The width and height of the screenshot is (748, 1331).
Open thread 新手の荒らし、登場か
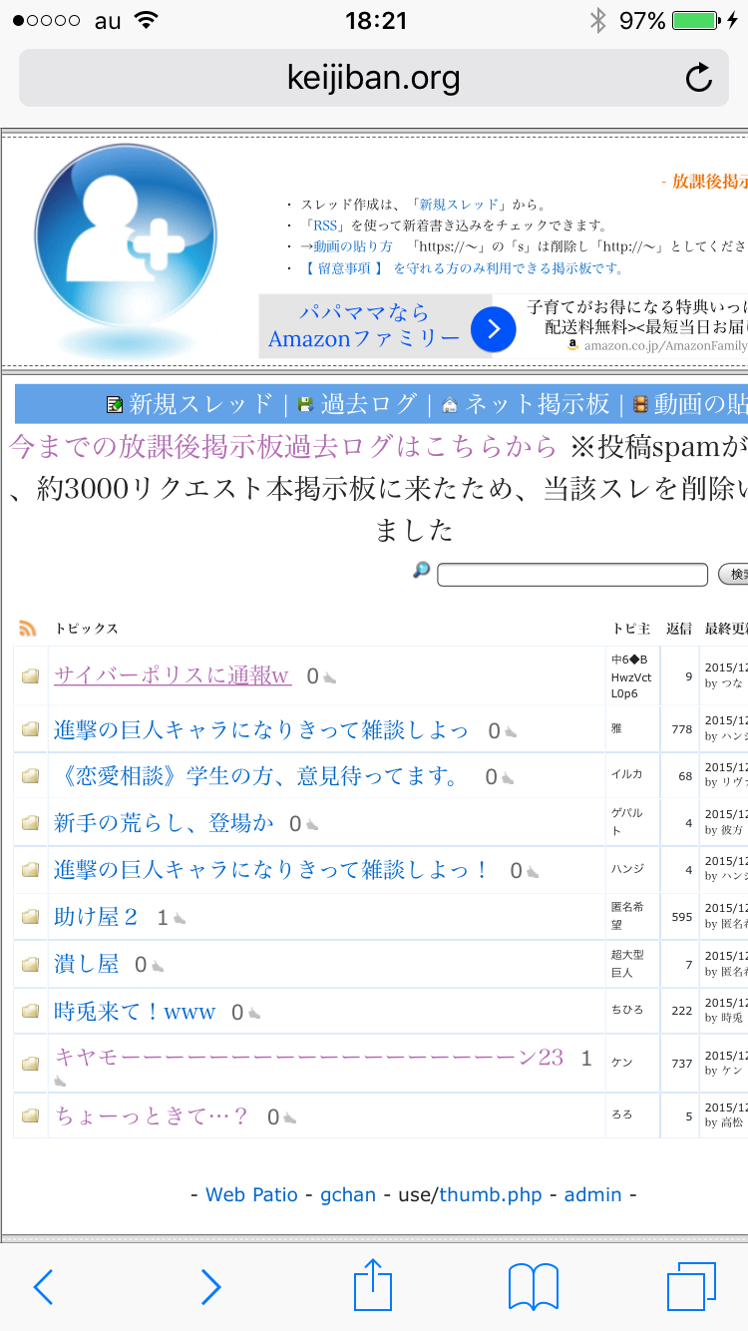pos(164,823)
